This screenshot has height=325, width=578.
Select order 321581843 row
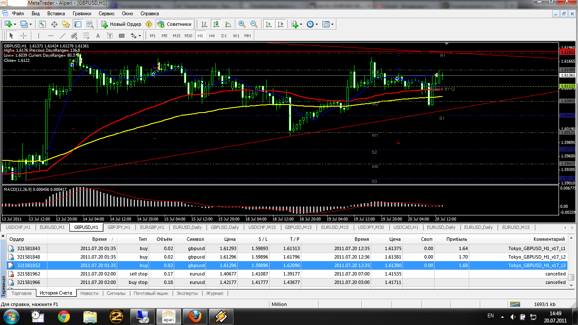[x=288, y=248]
